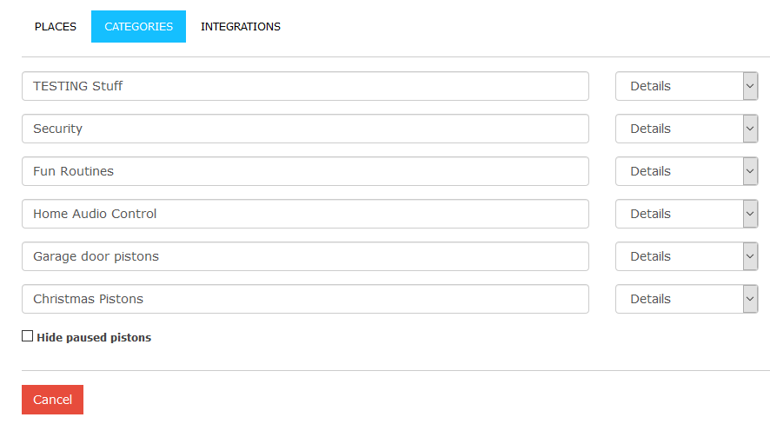
Task: Click the chevron arrow next to Fun Routines
Action: point(750,171)
